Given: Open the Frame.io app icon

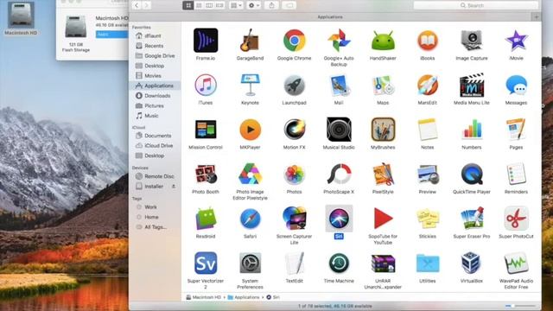Looking at the screenshot, I should (x=206, y=41).
